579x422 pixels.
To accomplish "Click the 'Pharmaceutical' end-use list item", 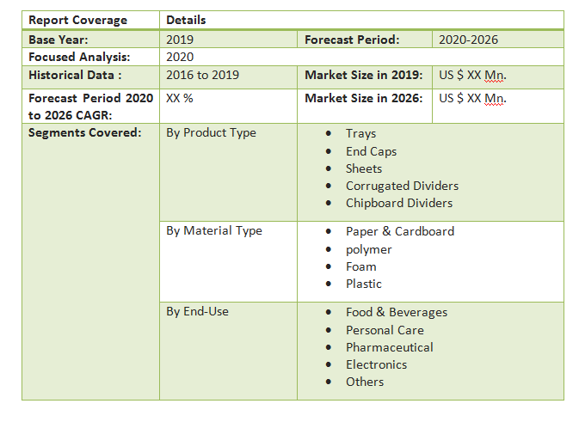I will [x=389, y=347].
